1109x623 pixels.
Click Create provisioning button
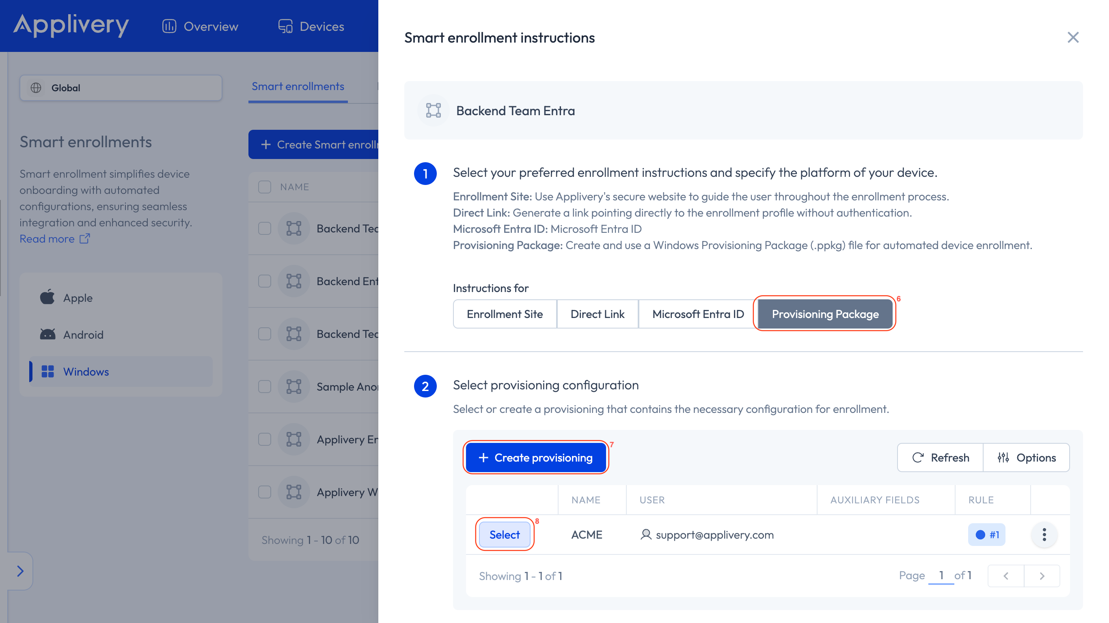tap(536, 458)
